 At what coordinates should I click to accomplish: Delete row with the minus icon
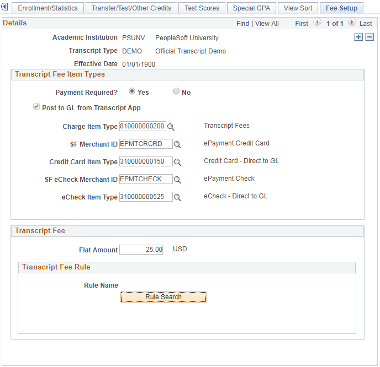click(x=370, y=37)
